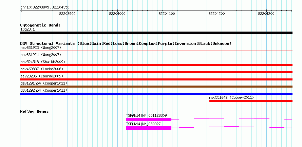Select the magenta exon block of NM_030927
Screen dimensions: 302x147
(149, 128)
